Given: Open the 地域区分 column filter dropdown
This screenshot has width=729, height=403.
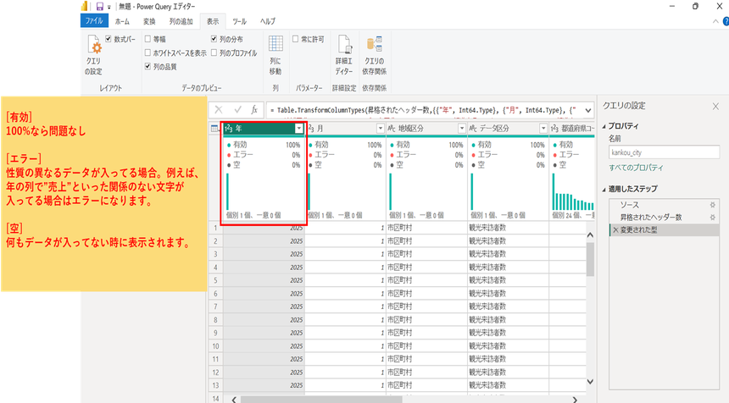Looking at the screenshot, I should 462,129.
